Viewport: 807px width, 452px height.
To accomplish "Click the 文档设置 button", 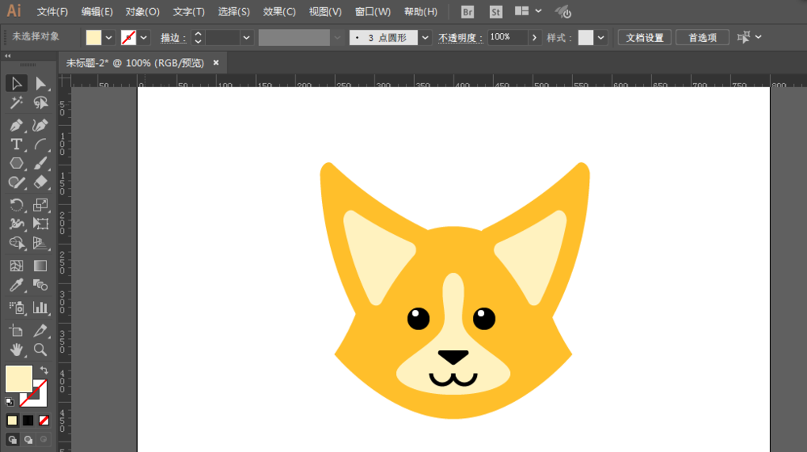I will 644,37.
